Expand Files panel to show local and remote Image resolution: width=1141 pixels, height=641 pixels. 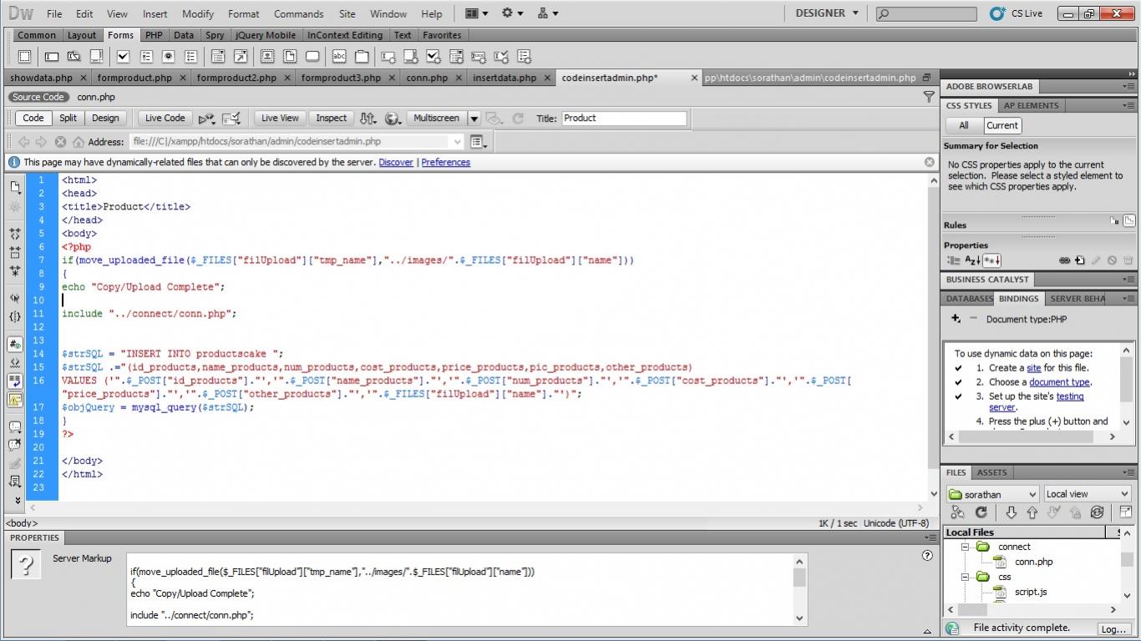(1125, 512)
